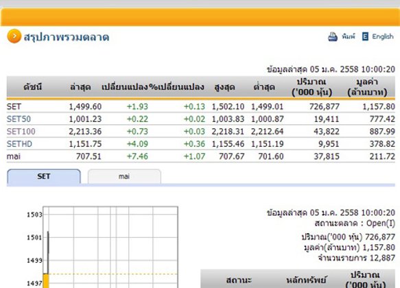Open the SETHD index link
This screenshot has width=400, height=288.
click(x=19, y=144)
